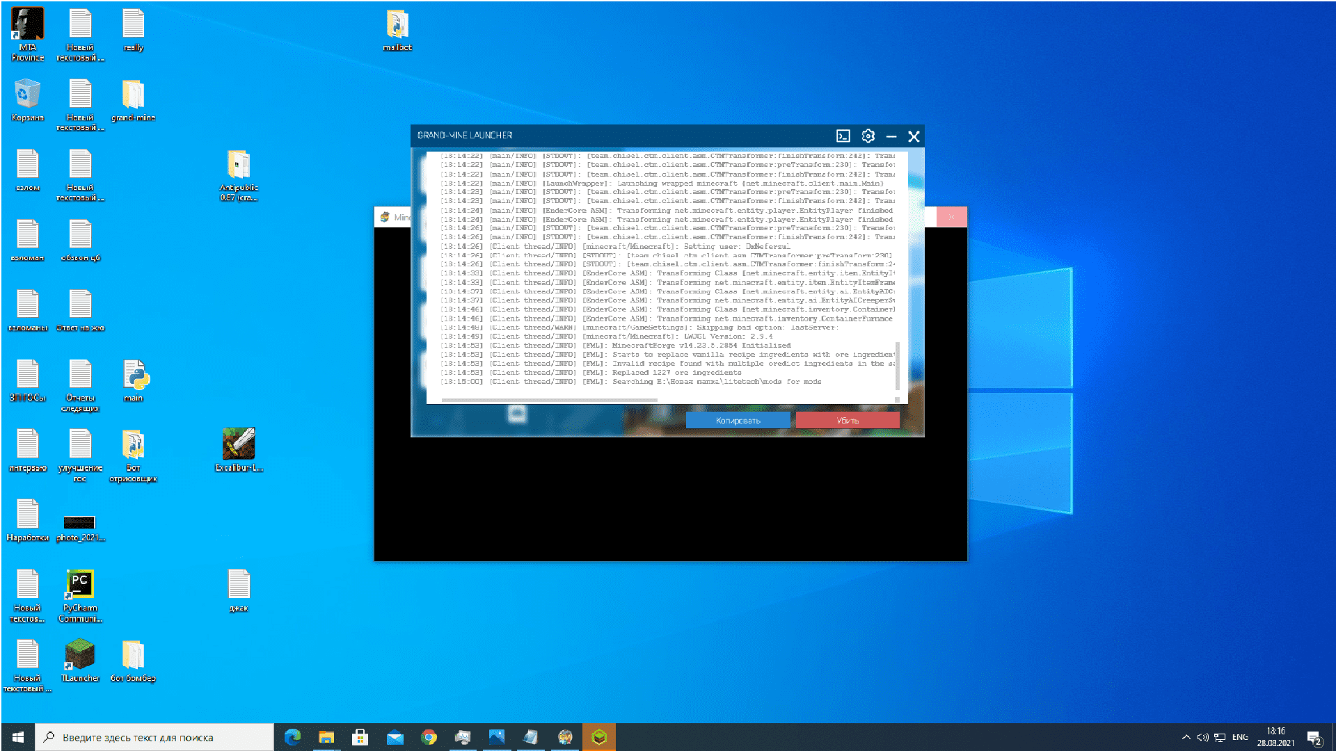Click the horizontal scrollbar under the log
The image size is (1336, 751).
coord(549,400)
